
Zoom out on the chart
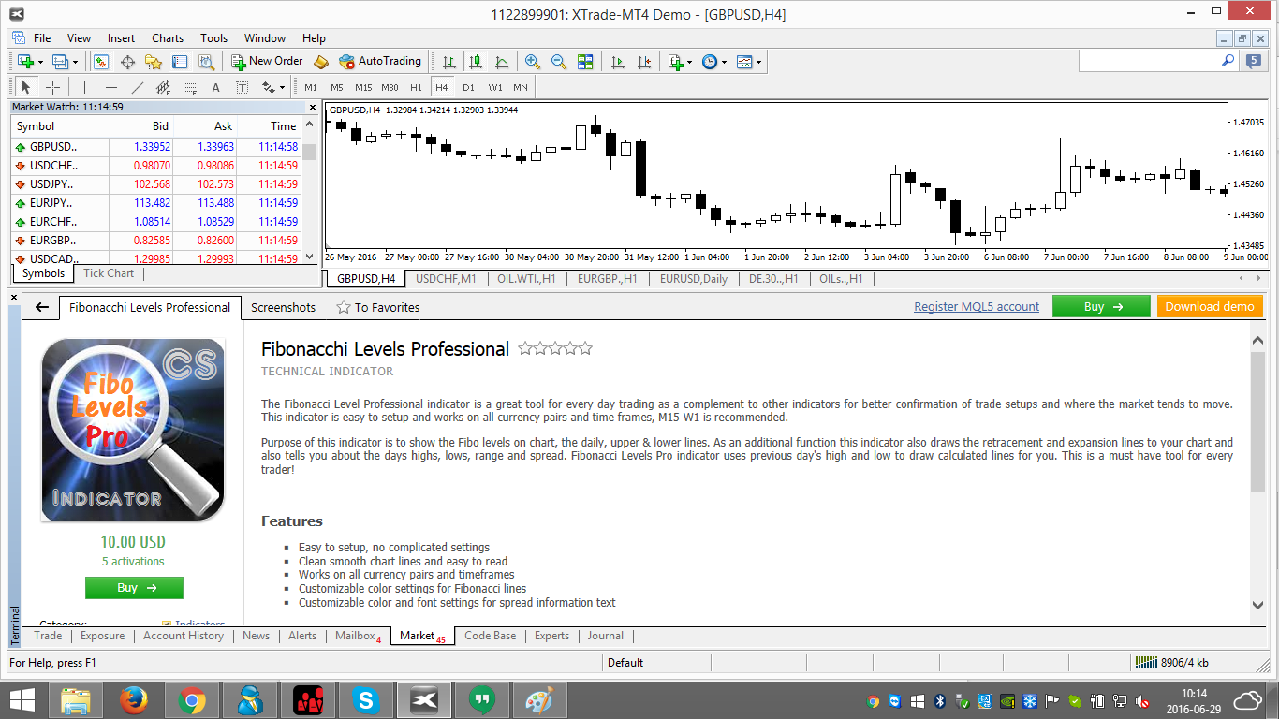coord(559,62)
